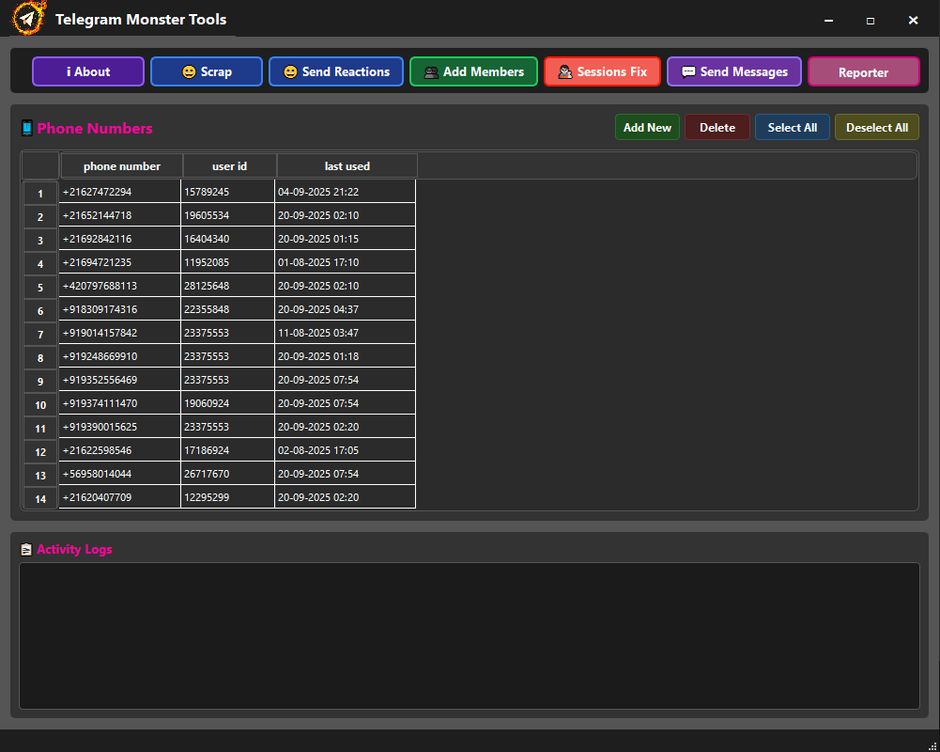
Task: Open the Sessions Fix tab
Action: tap(602, 71)
